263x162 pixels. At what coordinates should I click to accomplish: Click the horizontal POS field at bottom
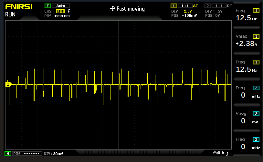coord(27,154)
